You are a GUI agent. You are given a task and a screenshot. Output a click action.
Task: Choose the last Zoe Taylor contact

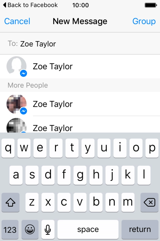click(x=53, y=128)
